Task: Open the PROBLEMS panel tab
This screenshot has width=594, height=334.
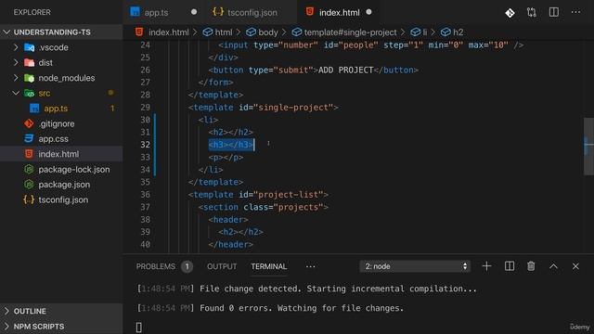Action: pyautogui.click(x=155, y=266)
